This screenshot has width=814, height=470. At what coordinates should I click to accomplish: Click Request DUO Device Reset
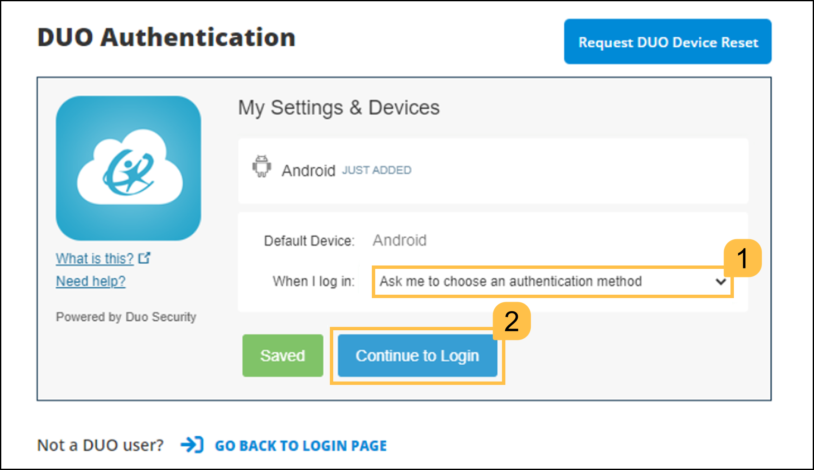click(x=667, y=41)
